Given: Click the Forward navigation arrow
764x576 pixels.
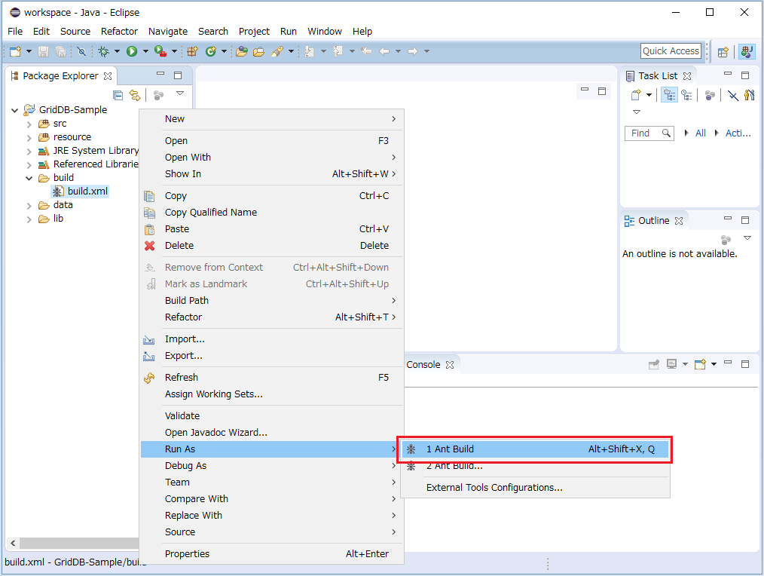Looking at the screenshot, I should pyautogui.click(x=413, y=51).
